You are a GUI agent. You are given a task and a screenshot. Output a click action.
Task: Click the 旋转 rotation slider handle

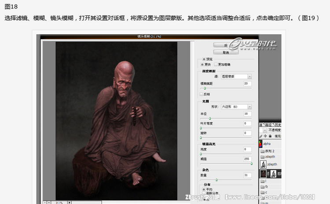pyautogui.click(x=201, y=138)
